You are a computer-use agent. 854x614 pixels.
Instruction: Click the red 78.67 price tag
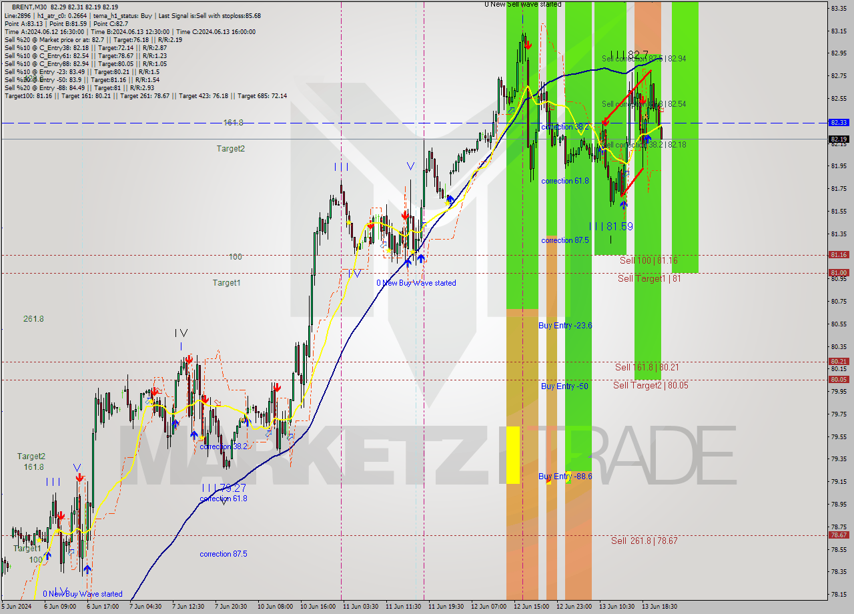click(x=838, y=535)
